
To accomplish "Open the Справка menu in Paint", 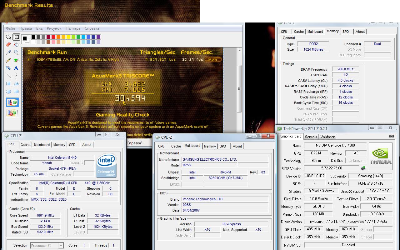I will tap(92, 28).
